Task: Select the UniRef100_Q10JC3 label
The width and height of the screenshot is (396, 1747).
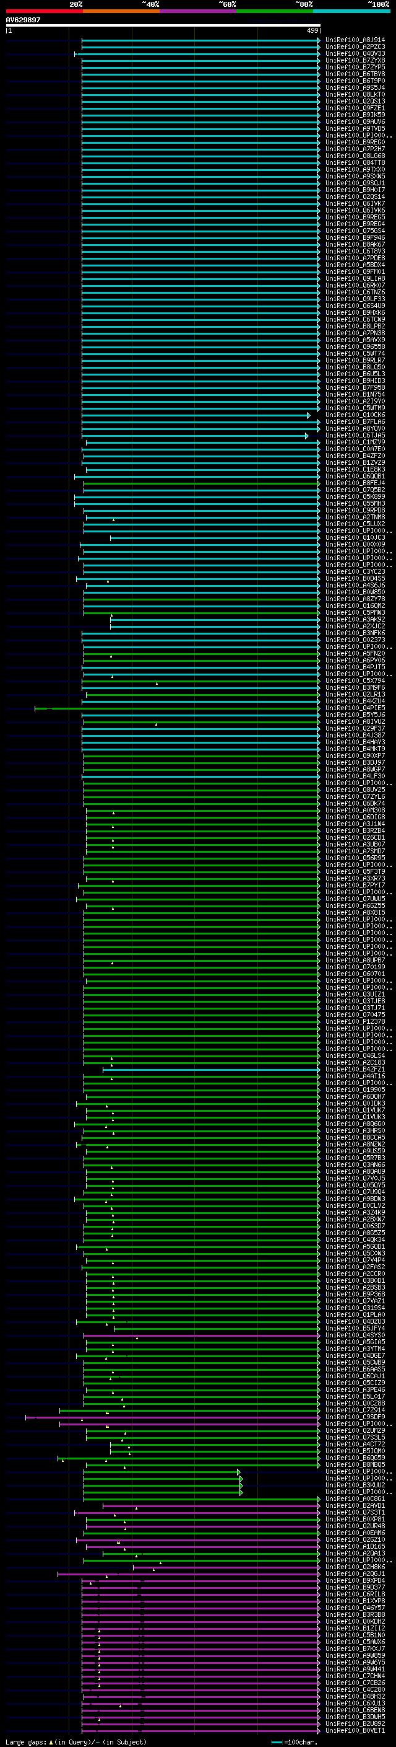Action: point(355,538)
